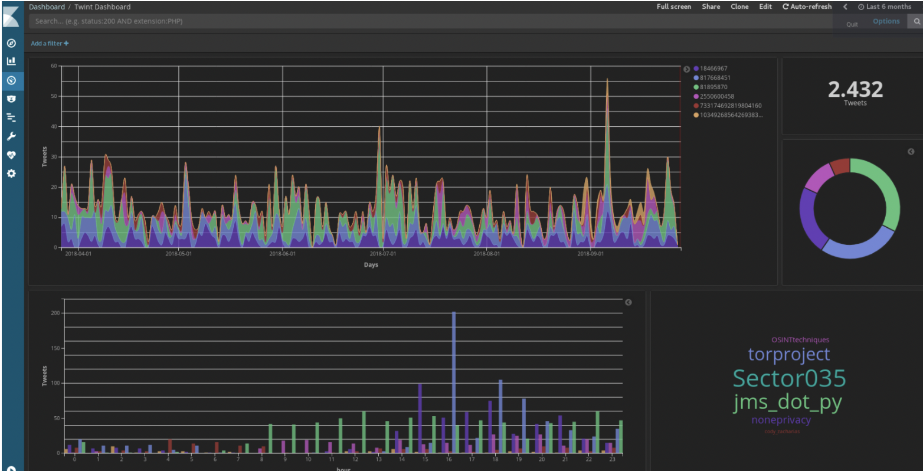Click Sector035 in the tag cloud
The width and height of the screenshot is (923, 471).
(789, 378)
